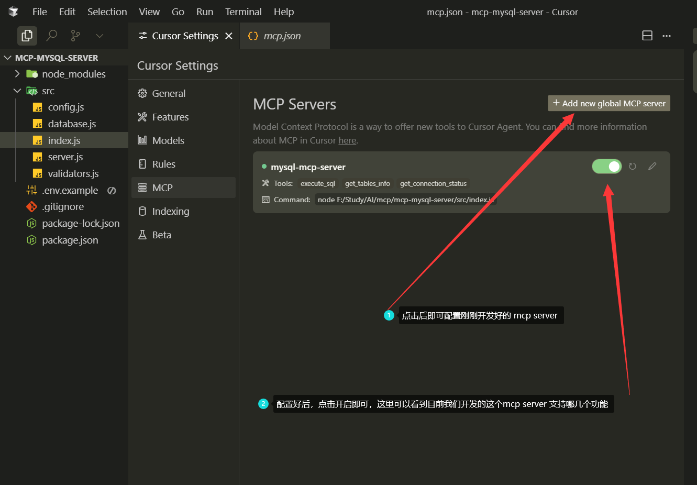
Task: Collapse the MCP-MYSQL-SERVER project root
Action: click(7, 58)
